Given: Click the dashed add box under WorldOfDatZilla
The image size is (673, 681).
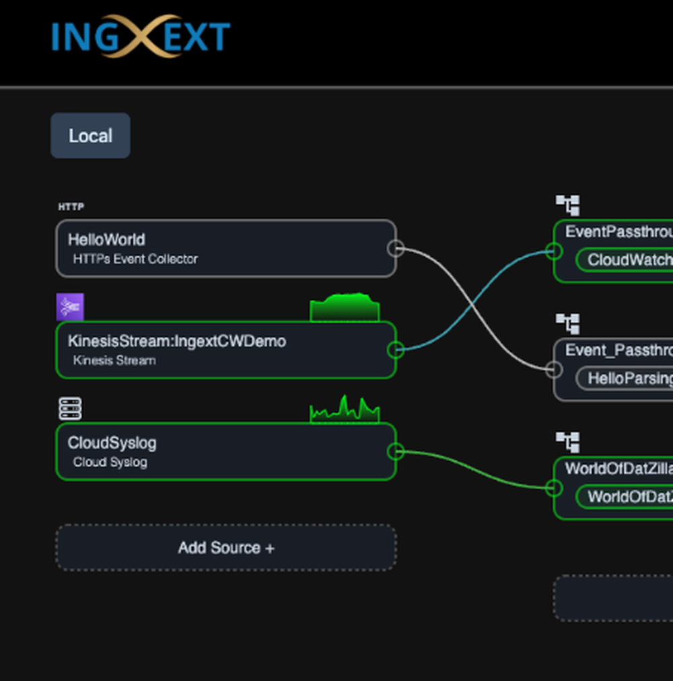Looking at the screenshot, I should 613,598.
